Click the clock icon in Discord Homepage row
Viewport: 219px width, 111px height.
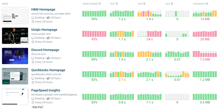coord(33,62)
